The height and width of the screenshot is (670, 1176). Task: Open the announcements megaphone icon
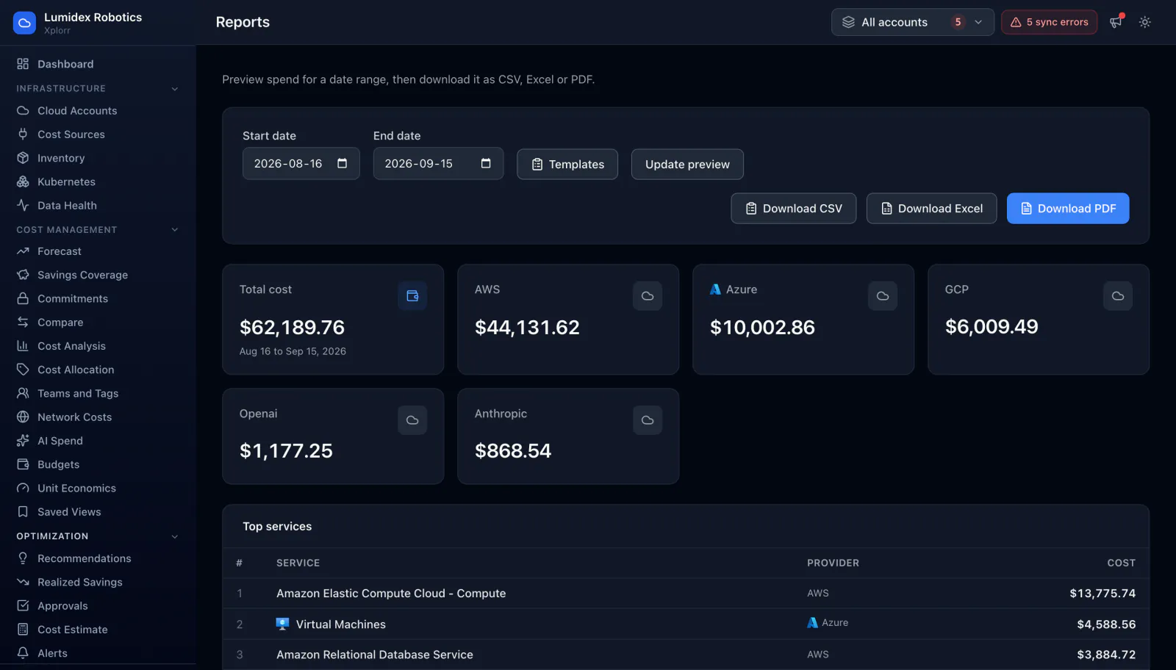[1116, 22]
